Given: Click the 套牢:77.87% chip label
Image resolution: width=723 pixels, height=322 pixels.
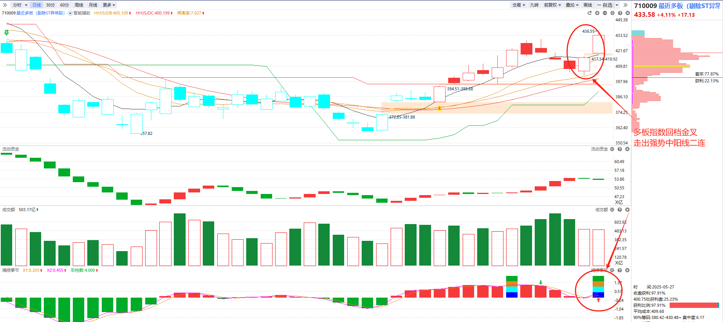Looking at the screenshot, I should pos(707,74).
